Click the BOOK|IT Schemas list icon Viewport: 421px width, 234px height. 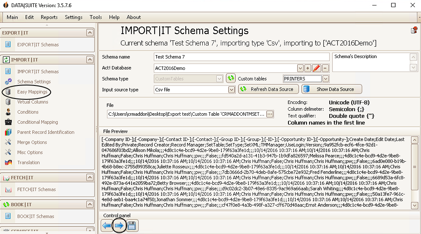[8, 216]
